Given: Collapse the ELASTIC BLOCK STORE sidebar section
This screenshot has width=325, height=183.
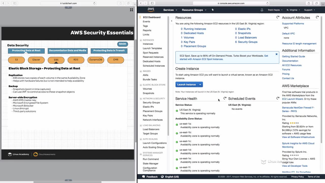Looking at the screenshot, I should coord(141,85).
